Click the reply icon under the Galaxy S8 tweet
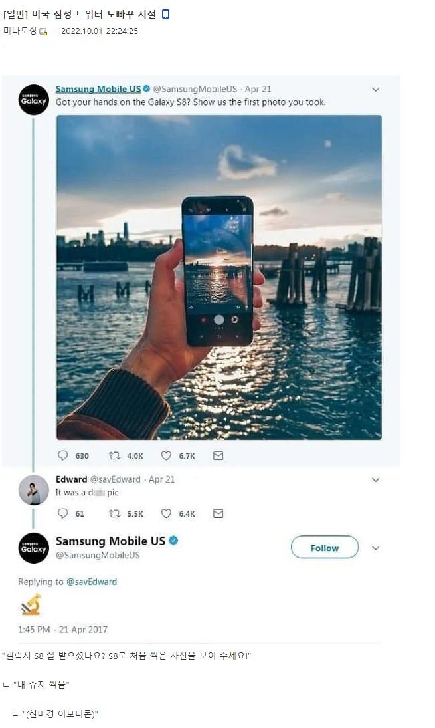 63,455
